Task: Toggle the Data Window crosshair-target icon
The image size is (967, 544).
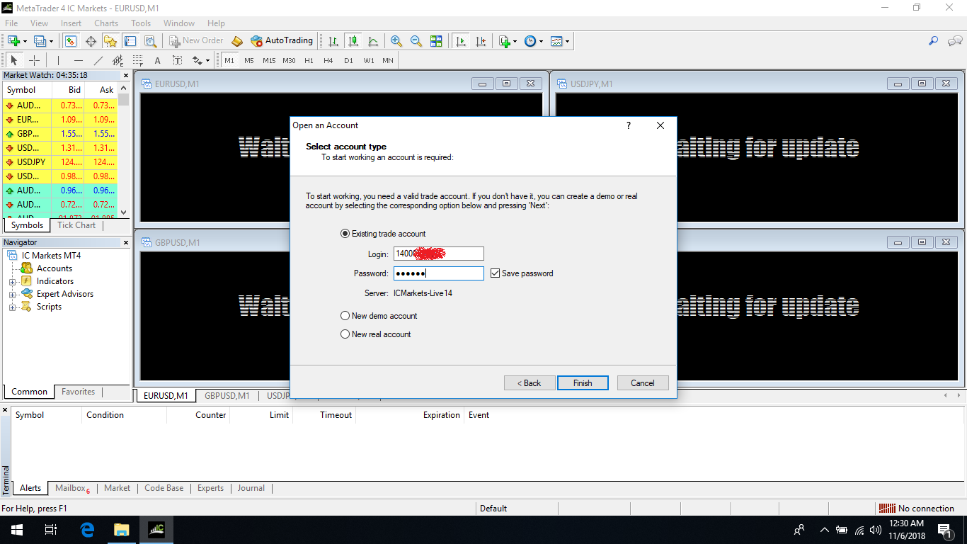Action: tap(91, 41)
